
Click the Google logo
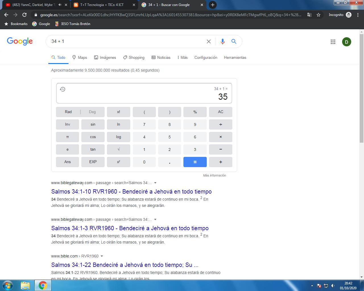coord(20,41)
